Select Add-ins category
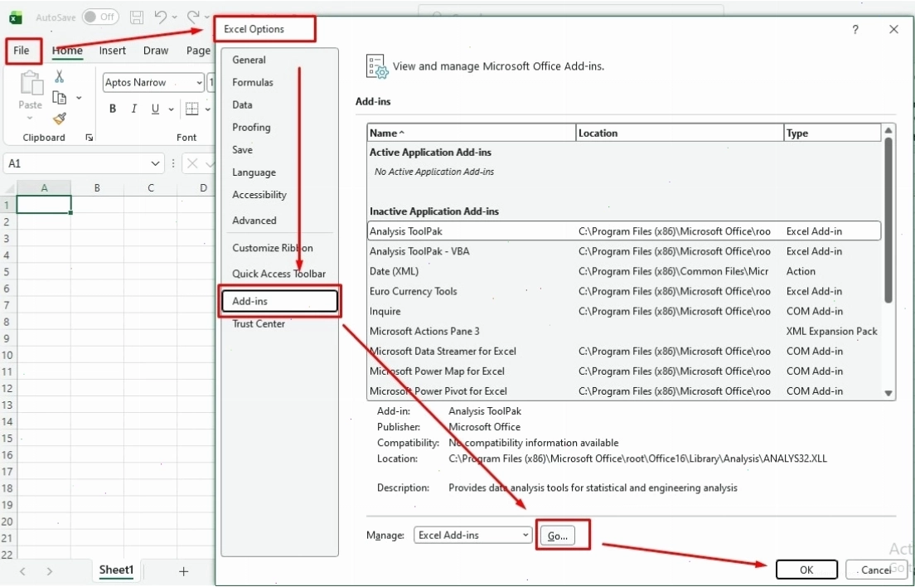 point(279,301)
